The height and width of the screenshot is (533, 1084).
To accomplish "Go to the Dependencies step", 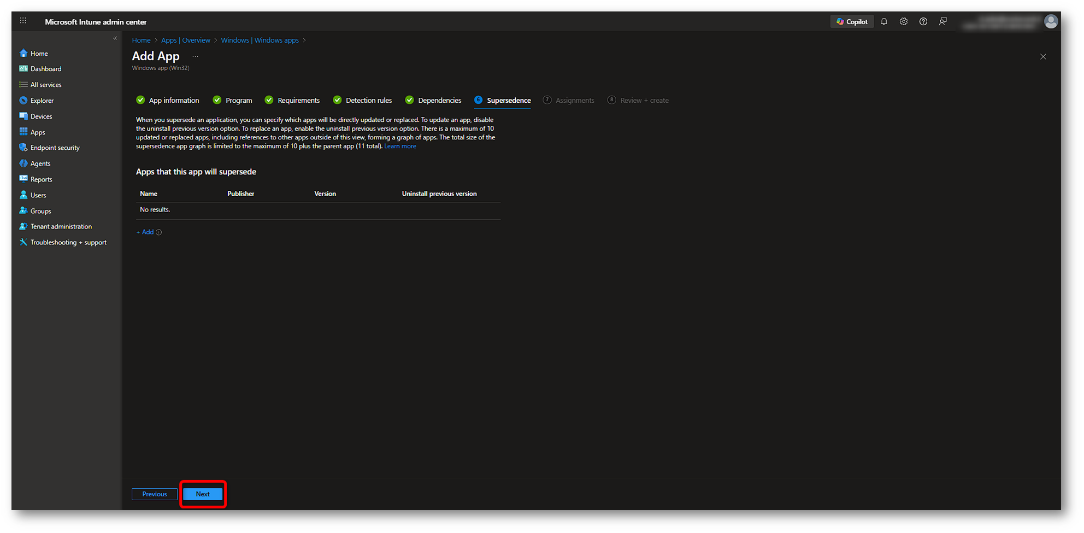I will [x=433, y=100].
